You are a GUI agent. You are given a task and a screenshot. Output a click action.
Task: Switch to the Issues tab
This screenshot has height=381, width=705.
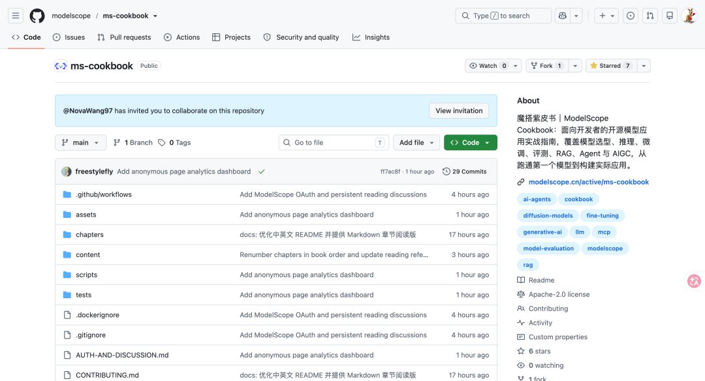pos(69,37)
